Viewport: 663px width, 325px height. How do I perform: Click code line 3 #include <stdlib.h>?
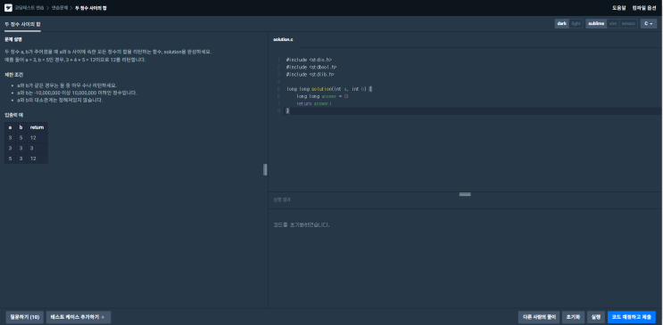(x=311, y=74)
